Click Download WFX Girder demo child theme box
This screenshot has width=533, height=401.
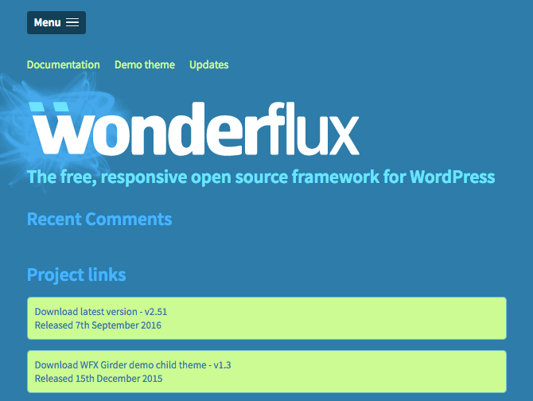(266, 372)
